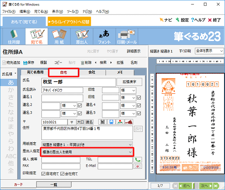Click the red mountain map icon

(x=129, y=122)
